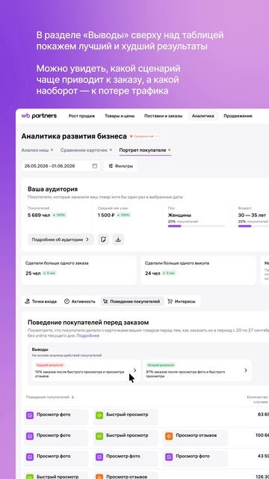The height and width of the screenshot is (479, 269).
Task: Click the 1 500 ₽ average check value
Action: pyautogui.click(x=106, y=215)
